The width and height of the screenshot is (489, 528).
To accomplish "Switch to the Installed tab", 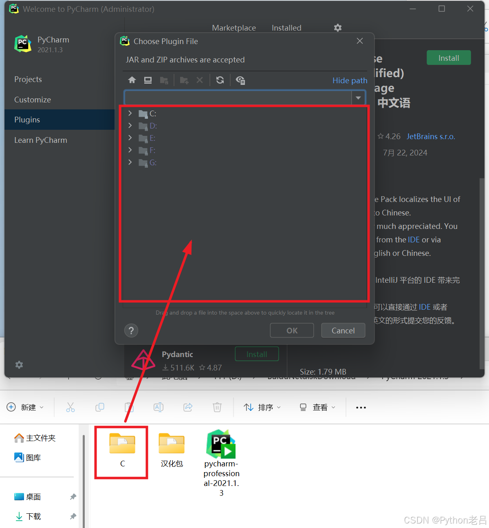I will [x=286, y=28].
